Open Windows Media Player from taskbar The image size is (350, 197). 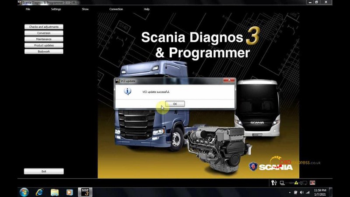pos(70,192)
